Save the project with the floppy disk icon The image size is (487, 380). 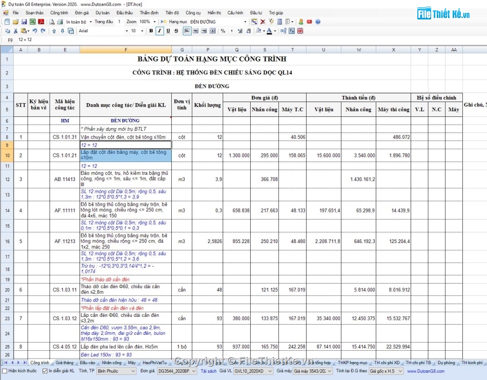point(24,22)
